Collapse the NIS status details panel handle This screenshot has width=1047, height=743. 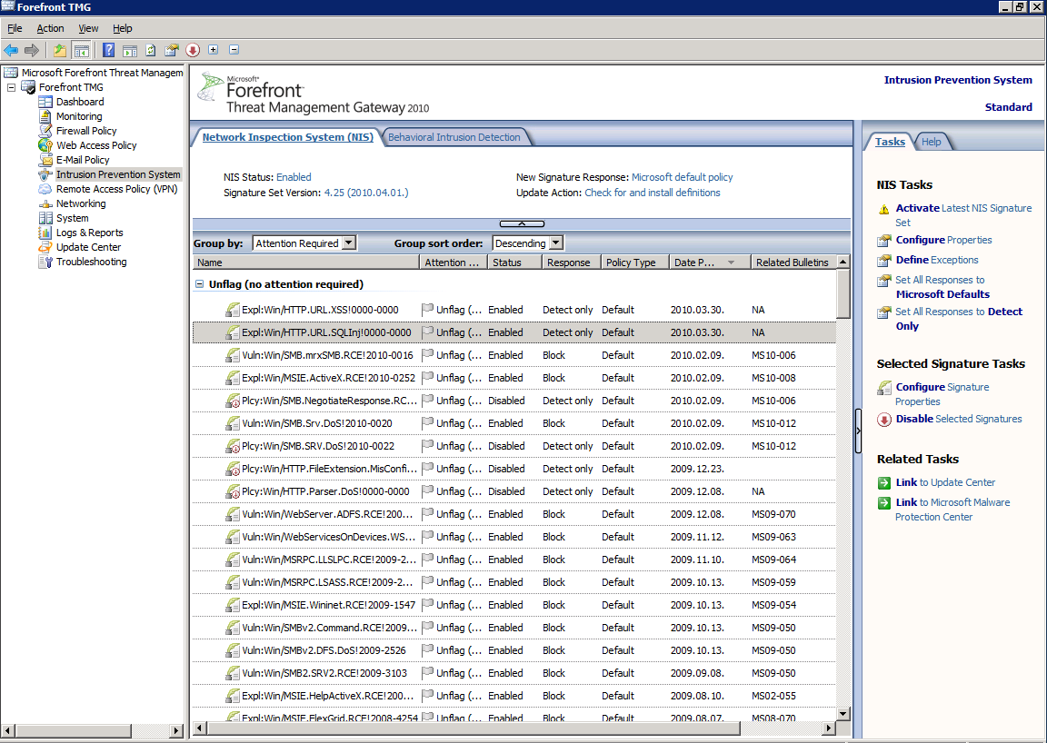click(522, 223)
